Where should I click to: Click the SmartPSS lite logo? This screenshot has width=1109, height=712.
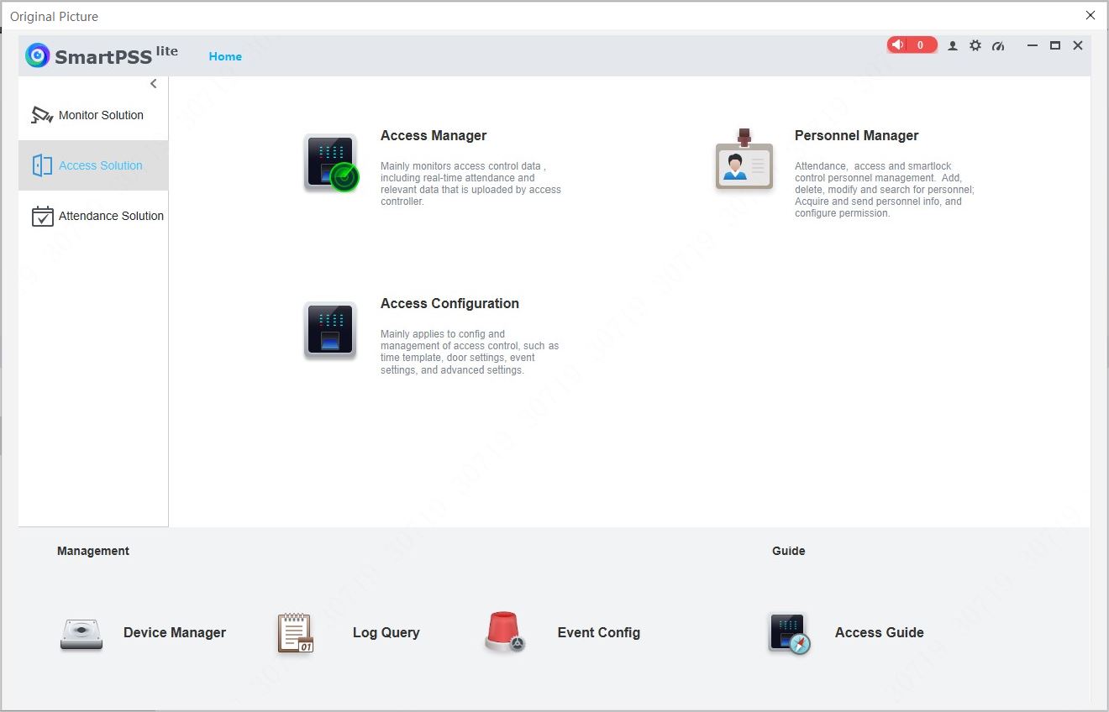pyautogui.click(x=102, y=55)
